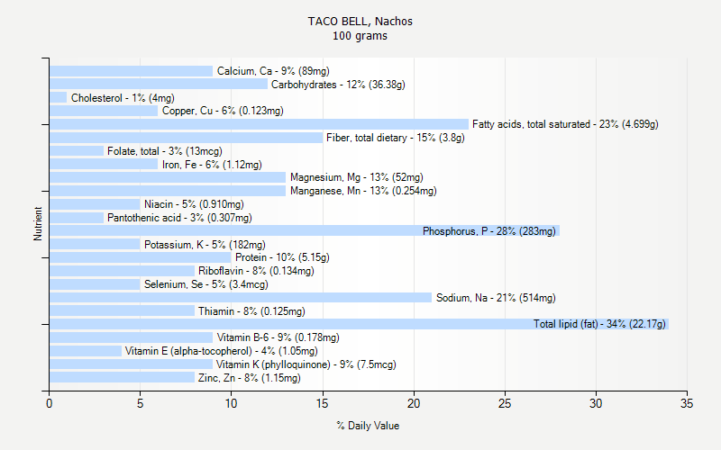
Task: Click the % Daily Value axis title
Action: point(368,426)
